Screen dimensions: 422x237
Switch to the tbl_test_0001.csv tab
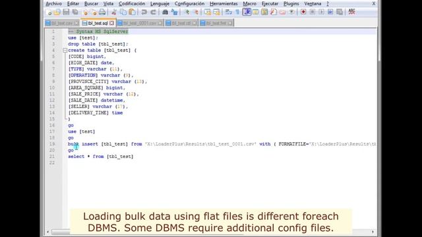pos(140,23)
